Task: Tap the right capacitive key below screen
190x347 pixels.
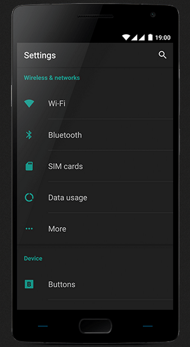Action: pyautogui.click(x=148, y=326)
